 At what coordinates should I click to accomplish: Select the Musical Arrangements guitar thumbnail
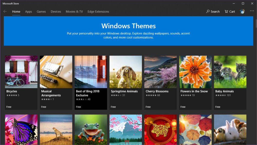[56, 72]
